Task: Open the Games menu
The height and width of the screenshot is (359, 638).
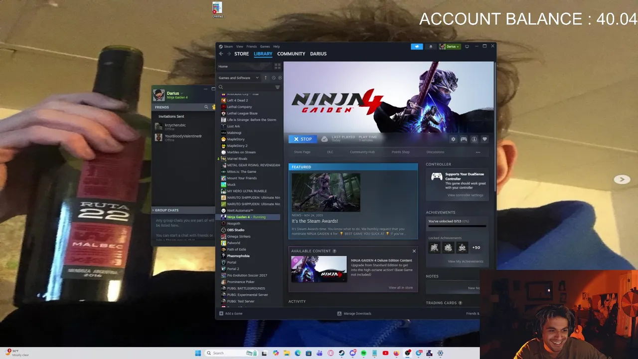Action: (265, 46)
